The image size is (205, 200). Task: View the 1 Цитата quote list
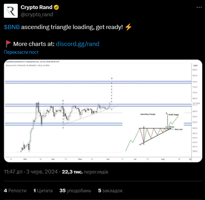pyautogui.click(x=43, y=190)
